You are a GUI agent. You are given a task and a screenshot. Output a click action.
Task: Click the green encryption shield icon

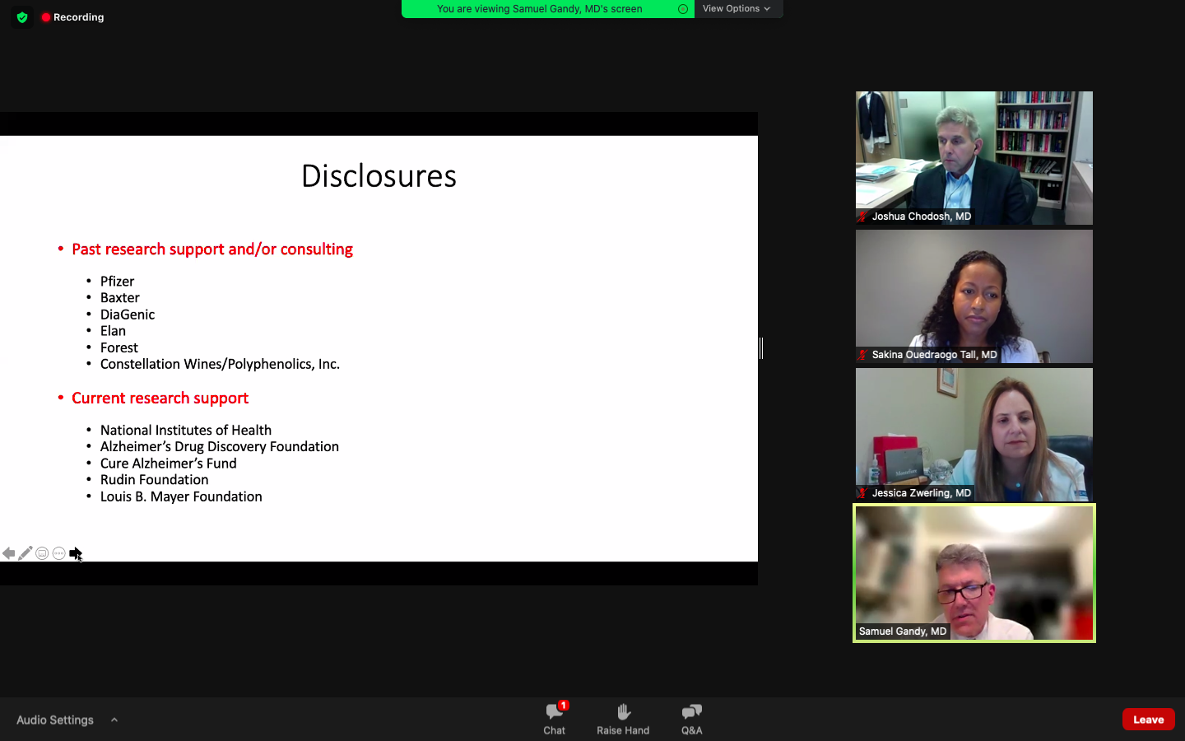[x=22, y=17]
